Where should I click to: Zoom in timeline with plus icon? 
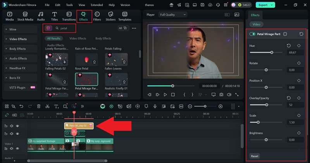point(220,106)
